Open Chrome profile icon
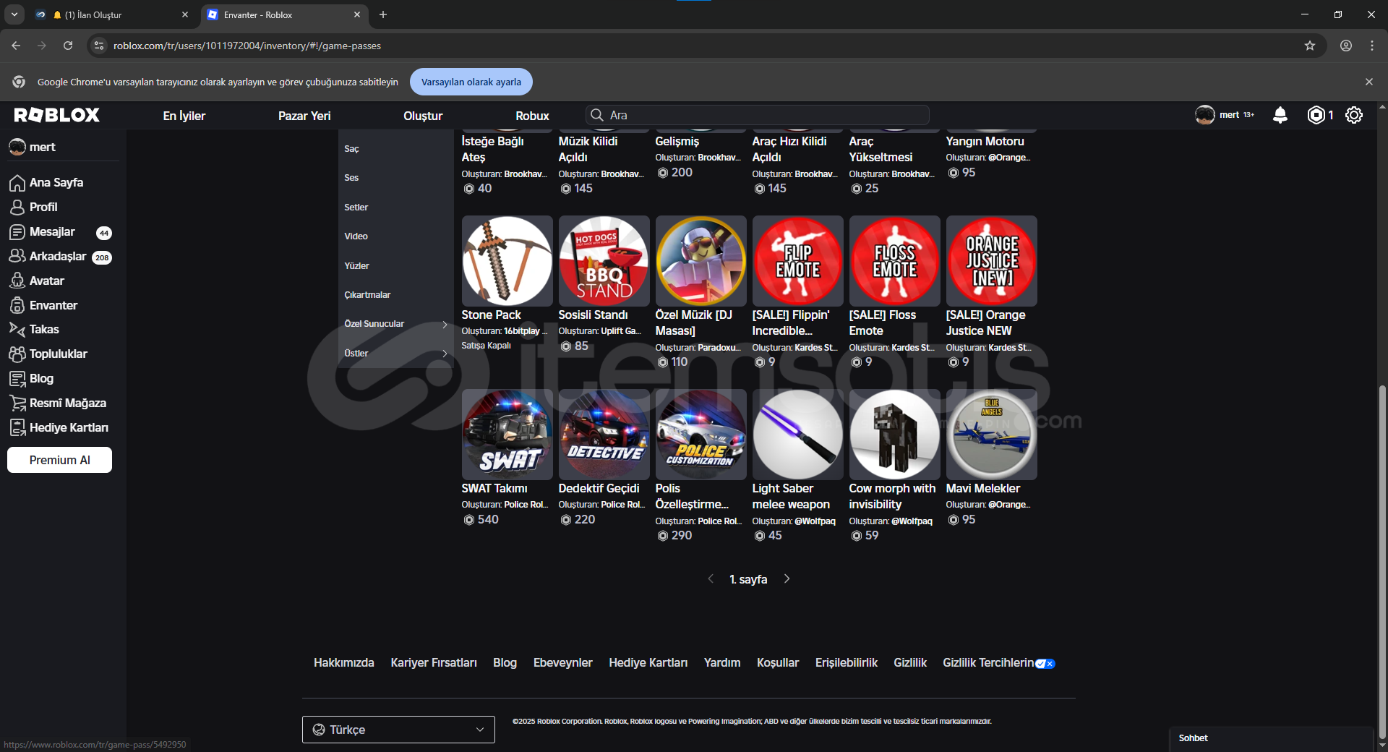1388x752 pixels. 1346,46
